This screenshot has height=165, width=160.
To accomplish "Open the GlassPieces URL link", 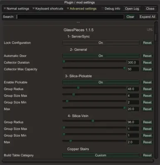I will (150, 30).
